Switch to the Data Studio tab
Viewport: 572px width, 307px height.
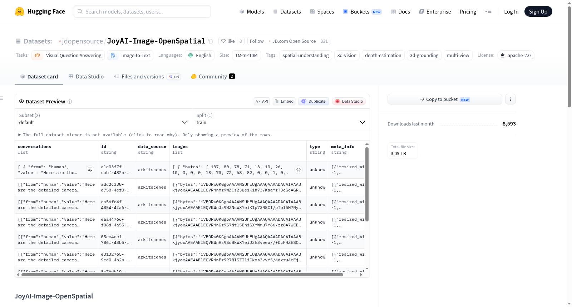point(86,76)
